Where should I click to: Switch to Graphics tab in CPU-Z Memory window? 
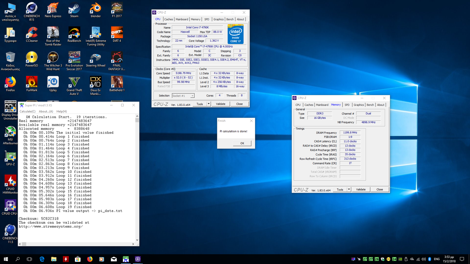click(x=359, y=105)
